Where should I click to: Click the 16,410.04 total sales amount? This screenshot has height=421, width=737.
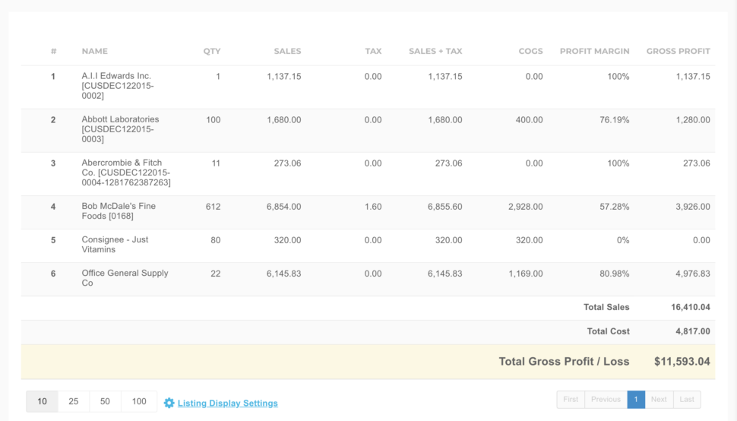coord(691,307)
